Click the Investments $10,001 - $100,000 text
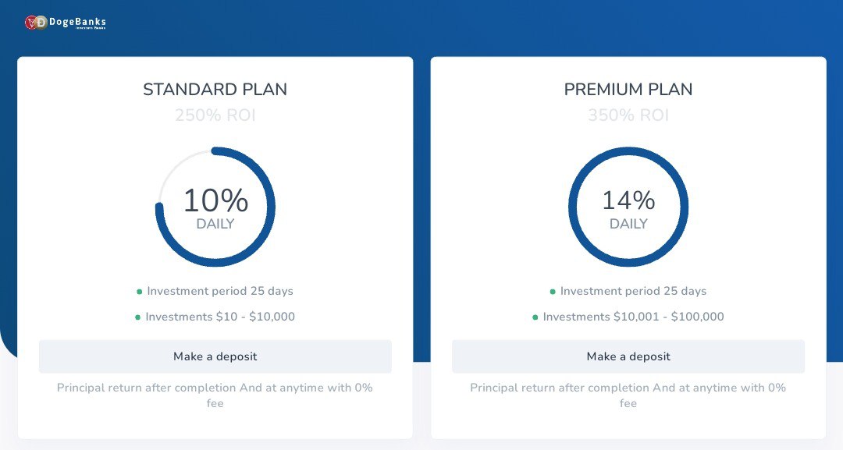Screen dimensions: 843x450 point(633,317)
